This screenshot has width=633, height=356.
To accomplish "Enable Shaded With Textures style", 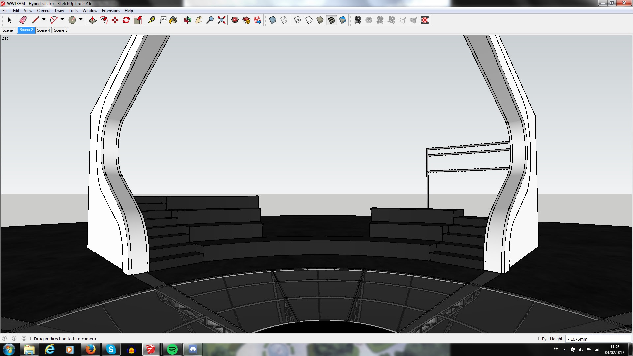I will point(331,20).
